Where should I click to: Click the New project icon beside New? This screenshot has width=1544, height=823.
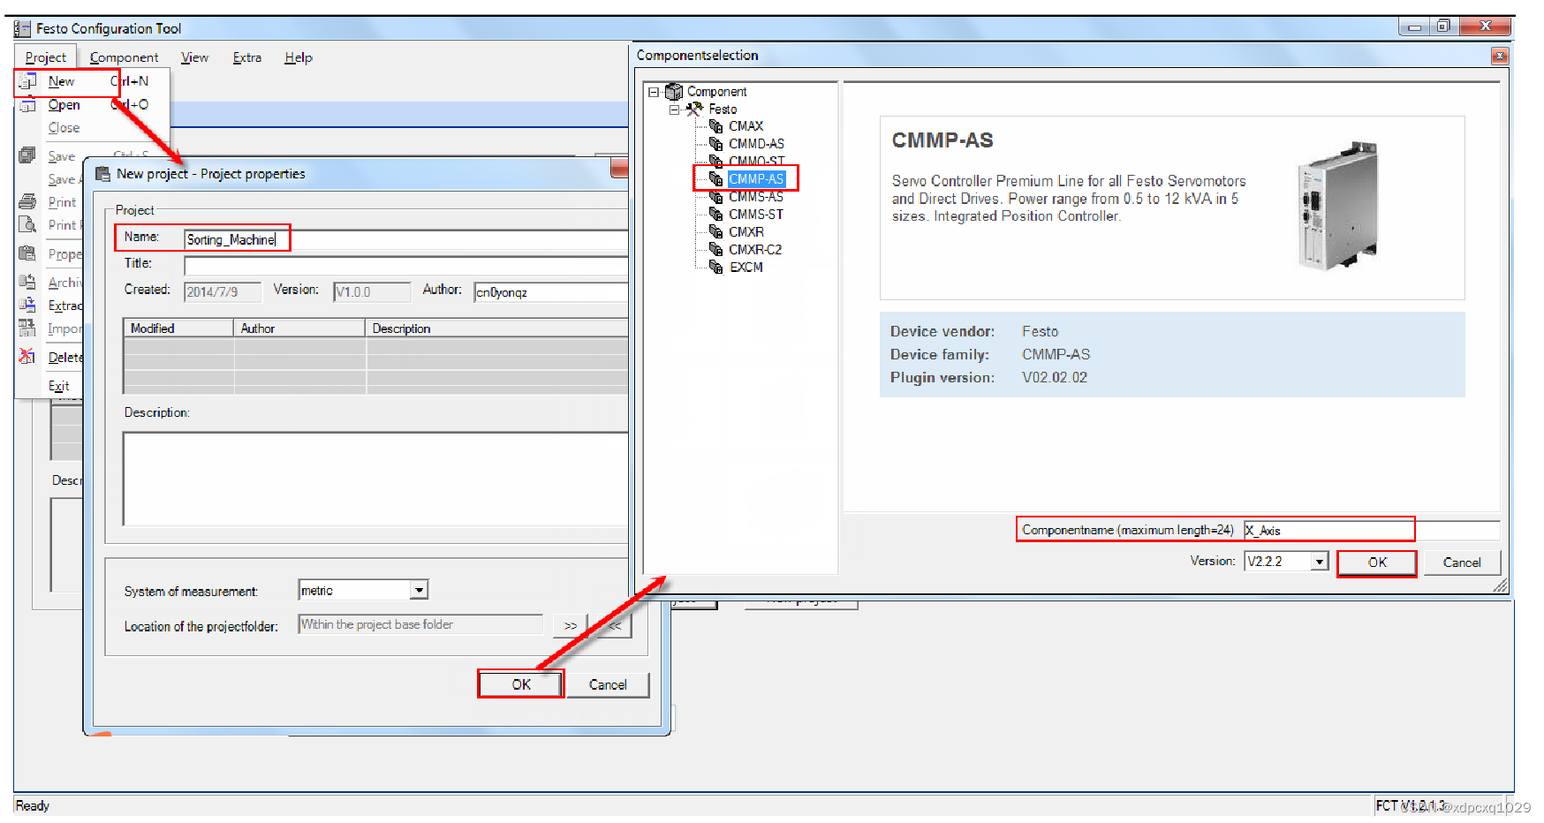click(x=26, y=81)
